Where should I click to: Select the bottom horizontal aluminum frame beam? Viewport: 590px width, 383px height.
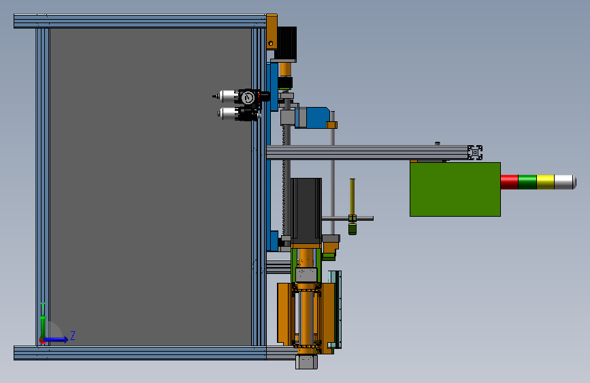tap(140, 353)
